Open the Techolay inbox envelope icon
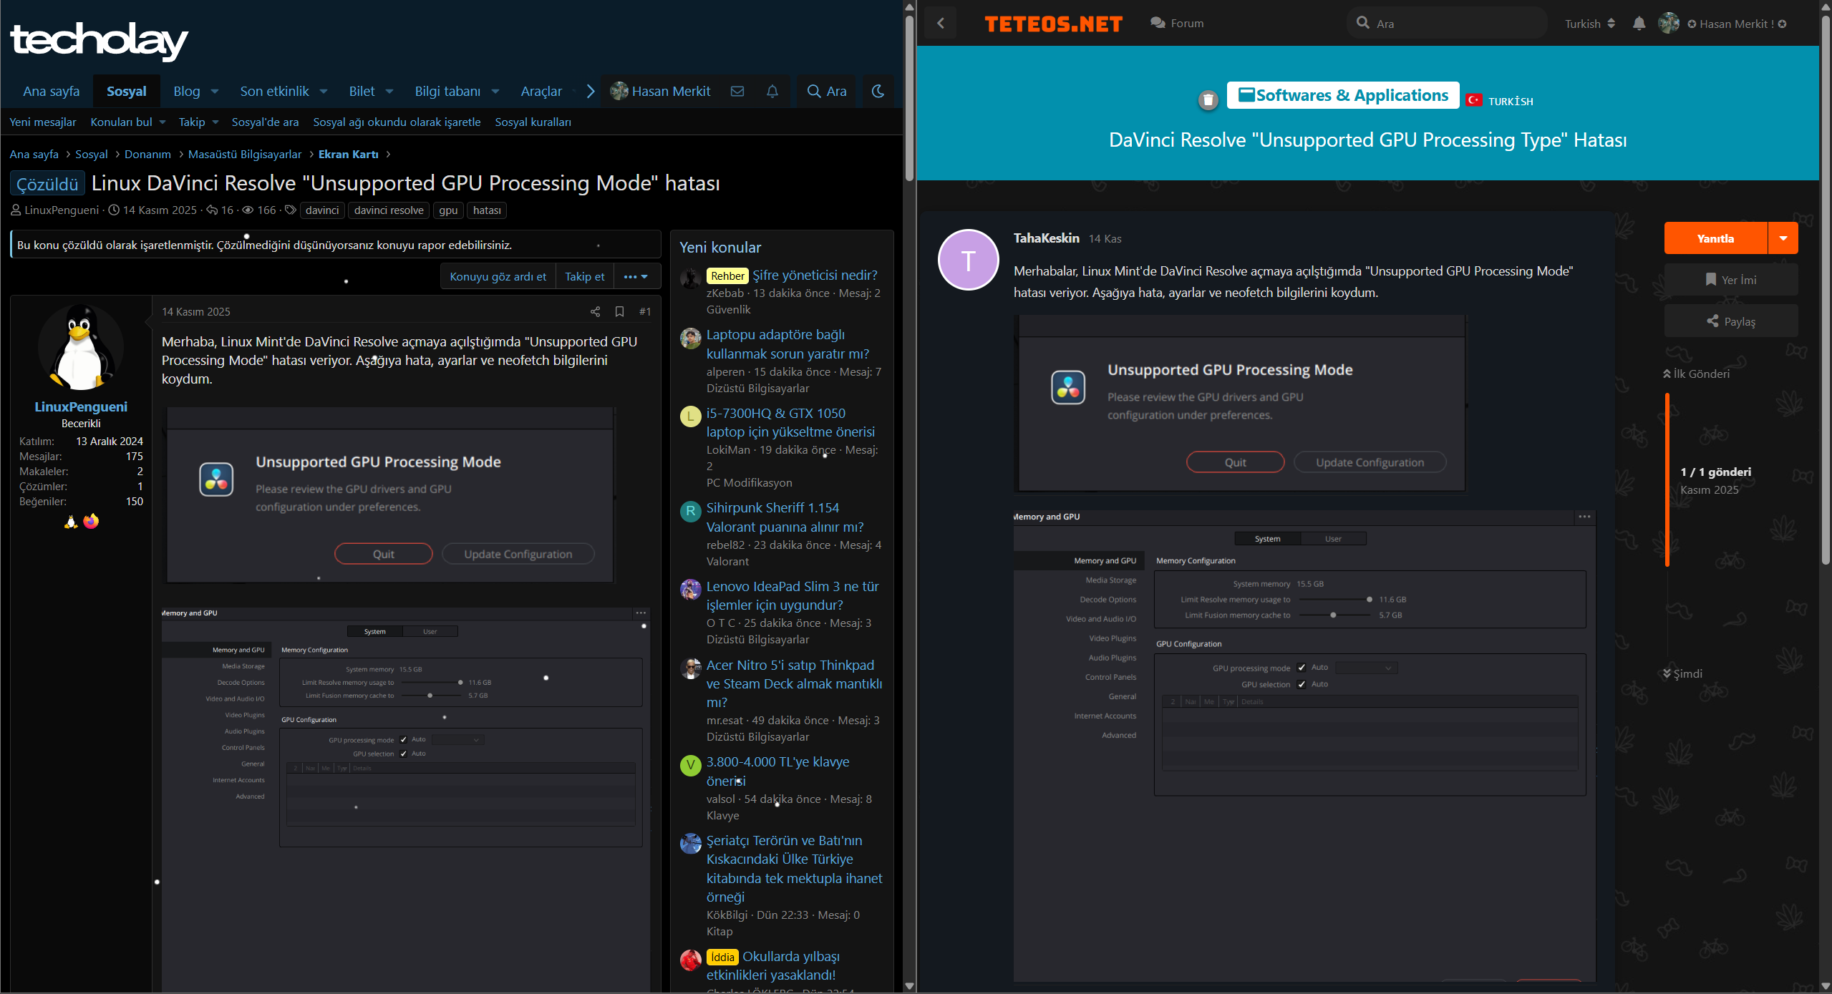 pos(737,92)
